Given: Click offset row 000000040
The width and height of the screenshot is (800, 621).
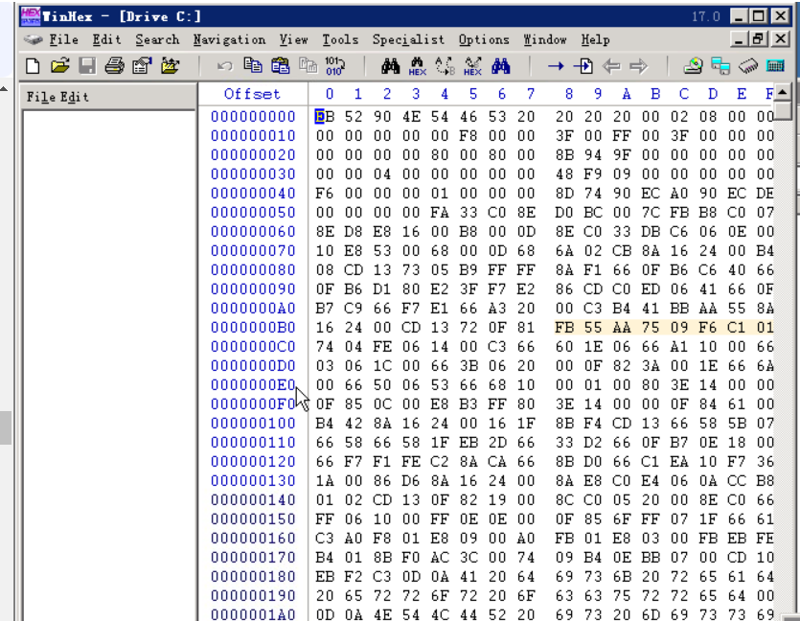Looking at the screenshot, I should (x=253, y=194).
